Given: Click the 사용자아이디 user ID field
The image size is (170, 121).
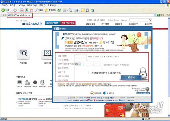Looking at the screenshot, I should click(88, 76).
